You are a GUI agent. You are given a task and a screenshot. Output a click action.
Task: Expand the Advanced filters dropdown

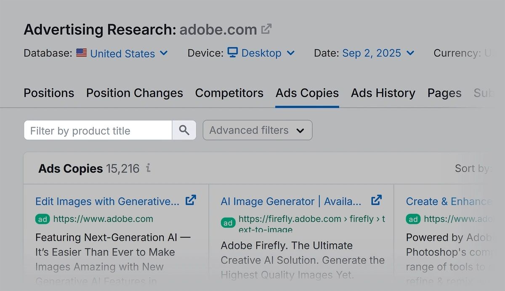click(x=258, y=130)
